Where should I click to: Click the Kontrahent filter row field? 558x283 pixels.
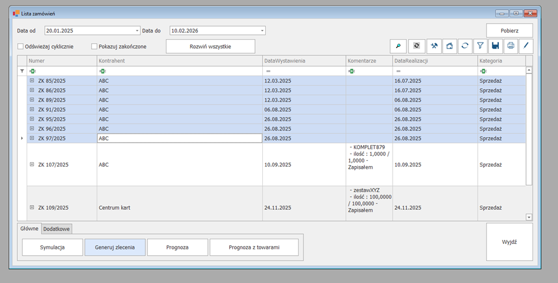(180, 71)
